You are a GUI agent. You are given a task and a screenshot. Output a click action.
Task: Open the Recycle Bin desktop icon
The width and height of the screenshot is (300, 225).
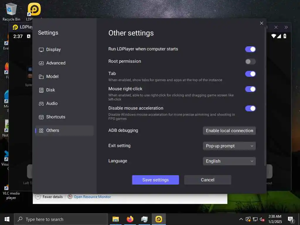click(11, 12)
